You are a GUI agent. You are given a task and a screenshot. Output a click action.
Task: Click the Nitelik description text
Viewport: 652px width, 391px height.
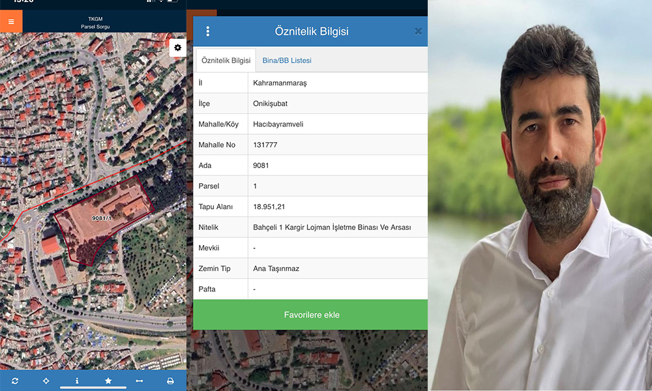pos(331,227)
